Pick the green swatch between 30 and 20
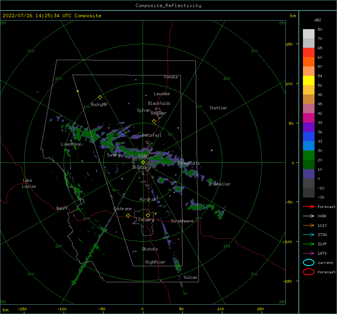The height and width of the screenshot is (314, 337). point(309,155)
